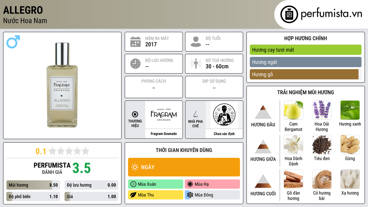This screenshot has height=207, width=368.
Task: Select the Hương xanh green note image
Action: pos(350,110)
